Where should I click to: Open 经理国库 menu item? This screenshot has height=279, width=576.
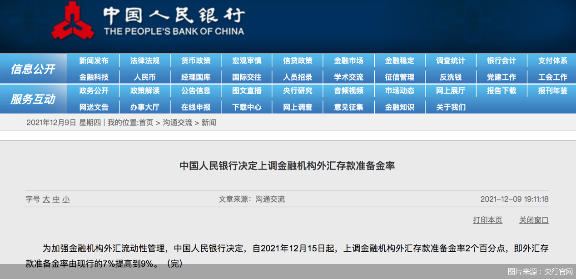pyautogui.click(x=196, y=77)
